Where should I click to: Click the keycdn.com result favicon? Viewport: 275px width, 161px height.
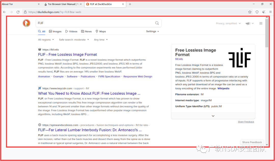(40, 88)
